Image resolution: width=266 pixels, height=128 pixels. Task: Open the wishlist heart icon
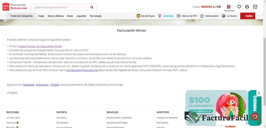click(239, 7)
